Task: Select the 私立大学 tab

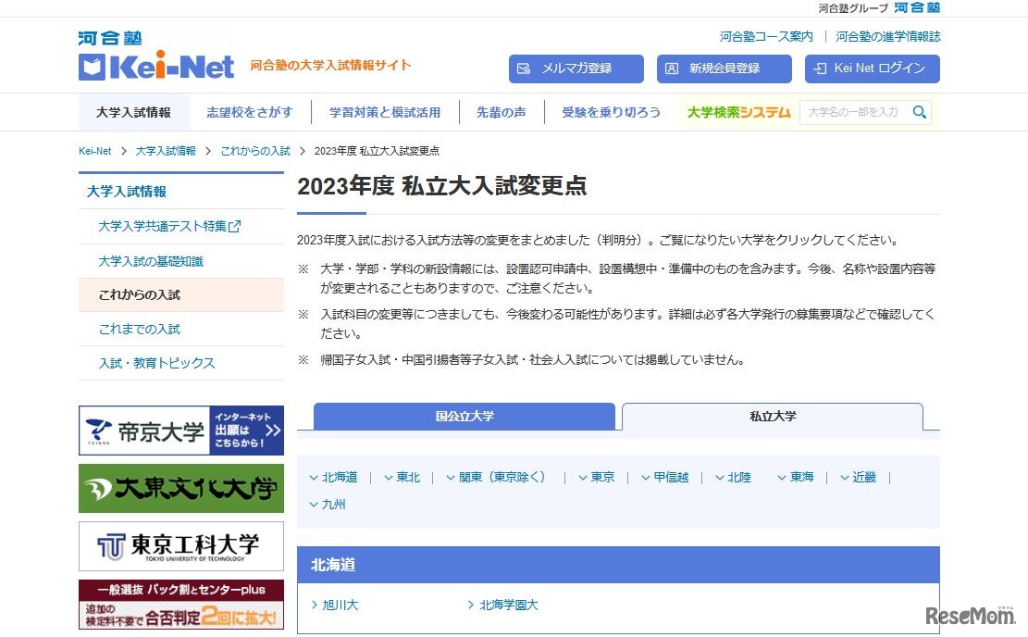Action: [x=772, y=418]
